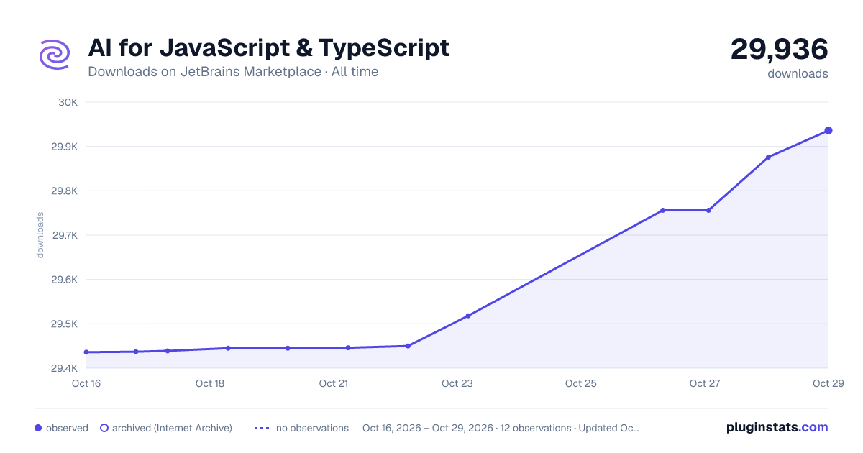Click the 'Oct 18' x-axis label
Image resolution: width=863 pixels, height=453 pixels.
[x=210, y=384]
